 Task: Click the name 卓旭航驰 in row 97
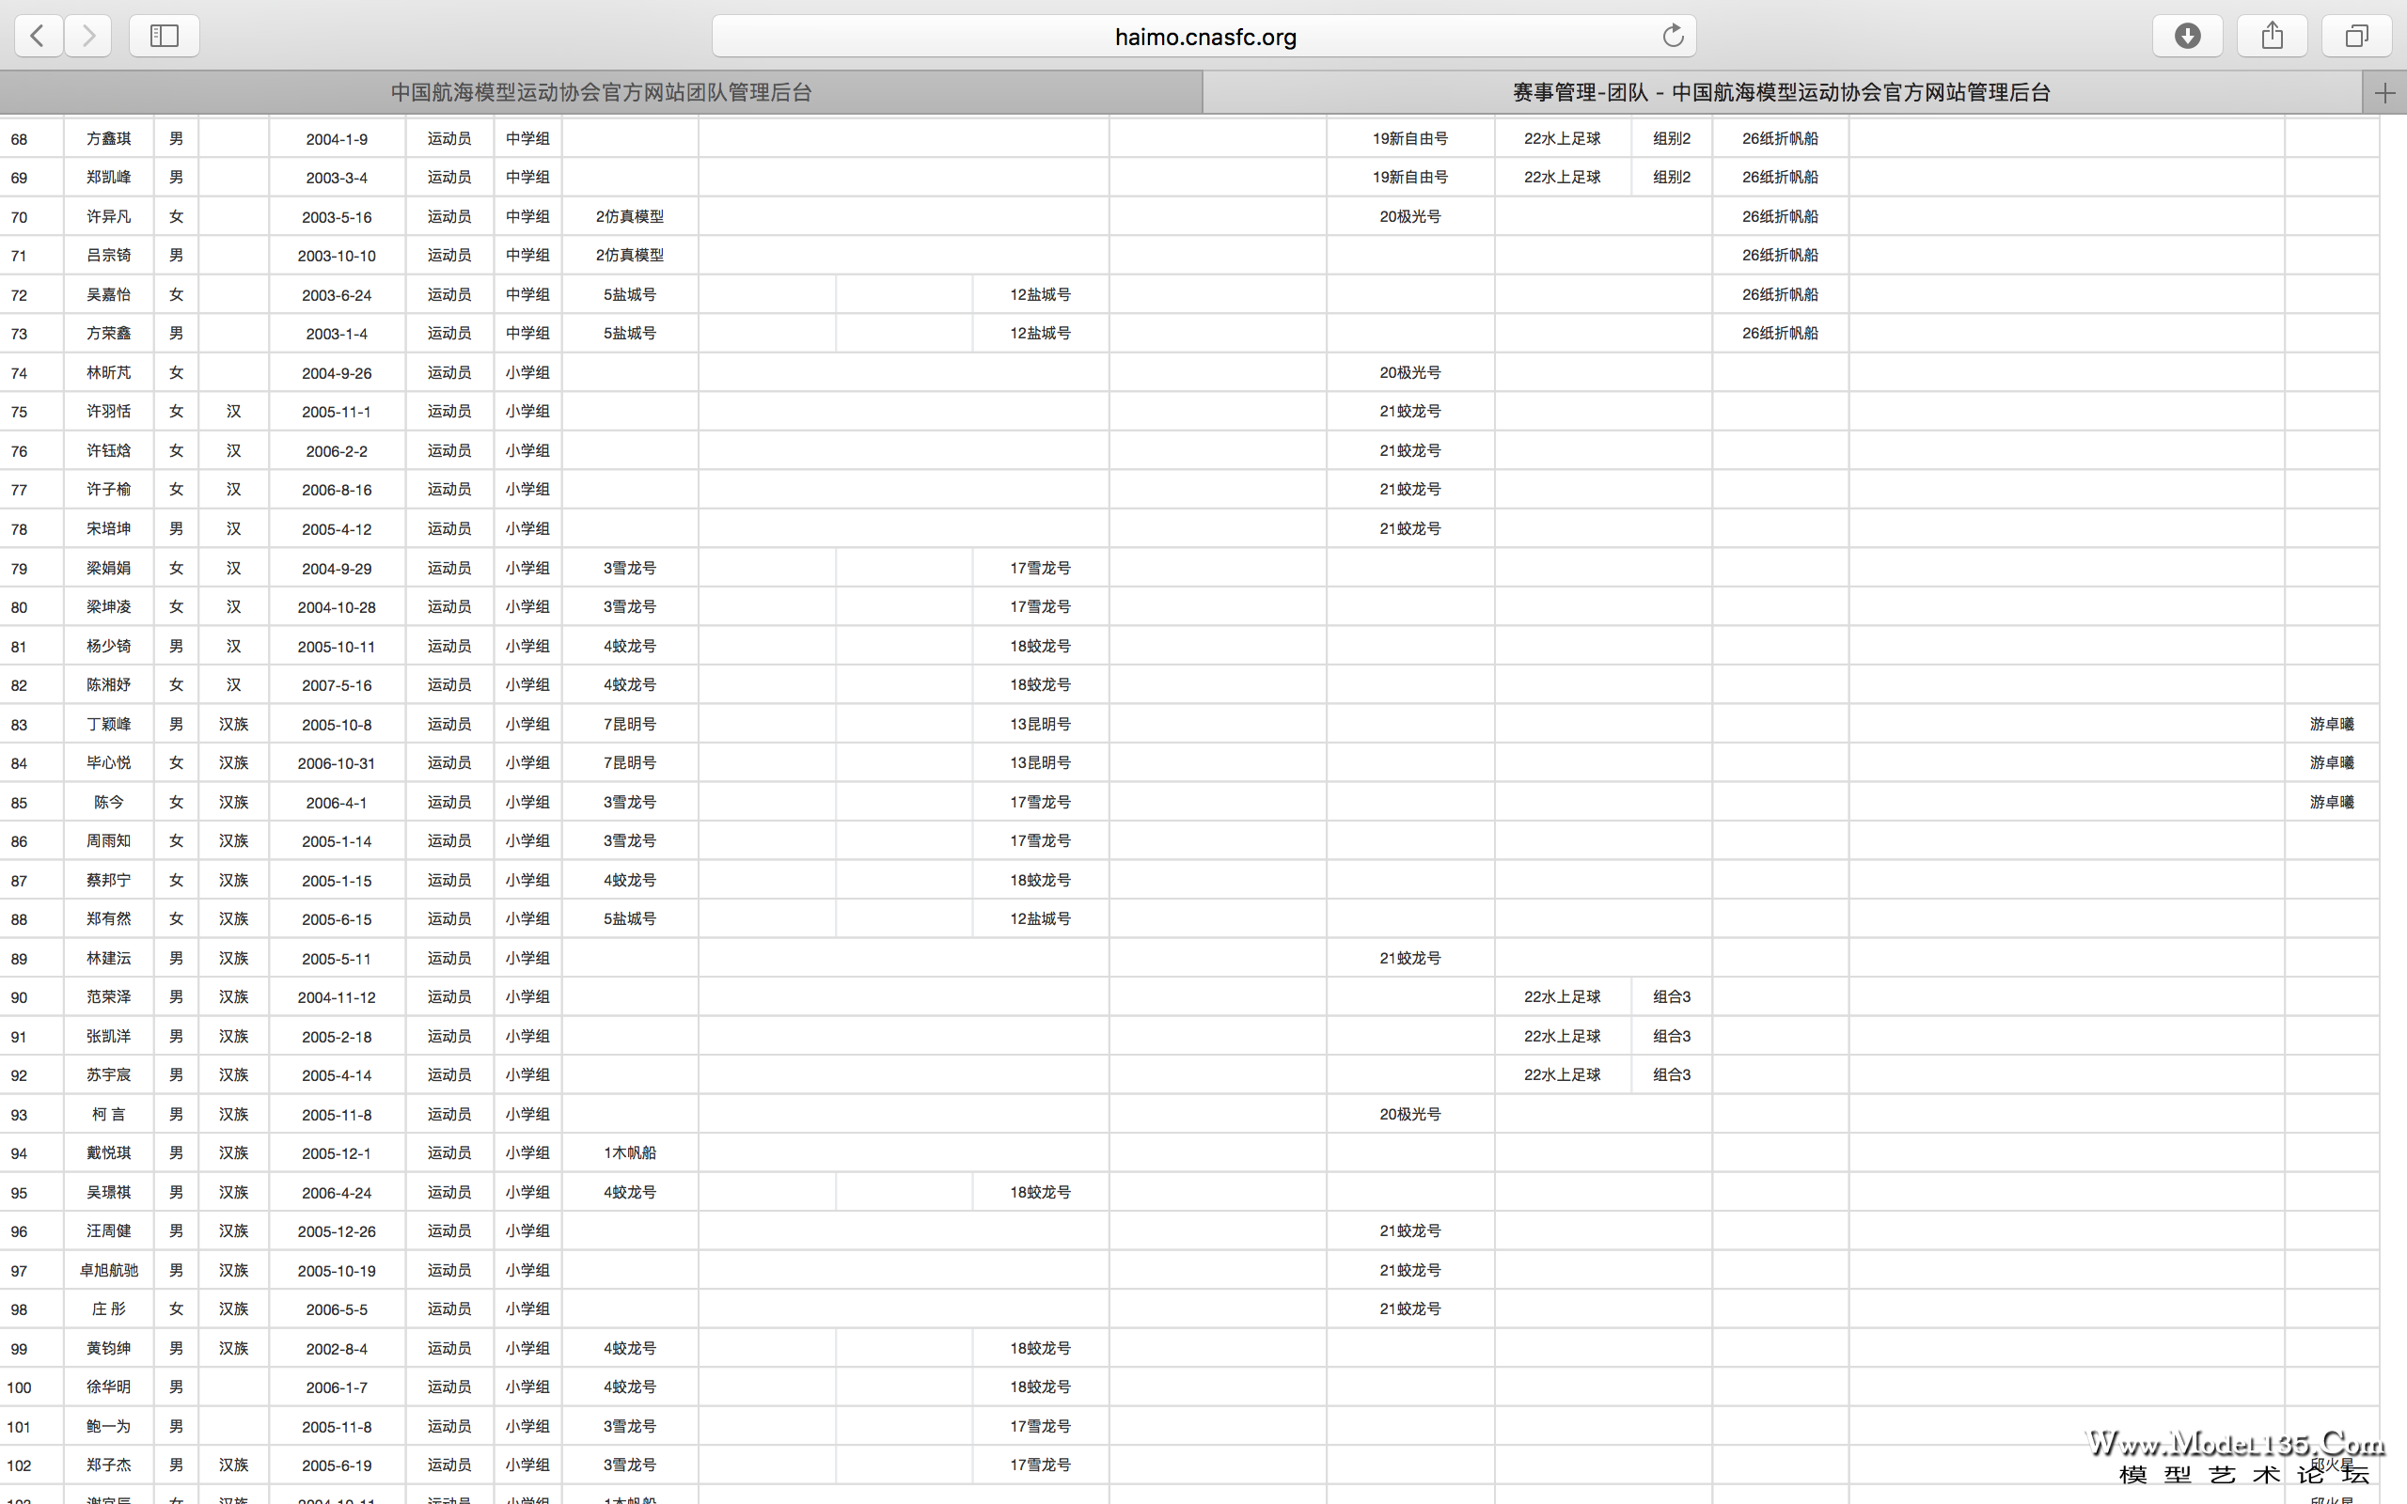108,1270
